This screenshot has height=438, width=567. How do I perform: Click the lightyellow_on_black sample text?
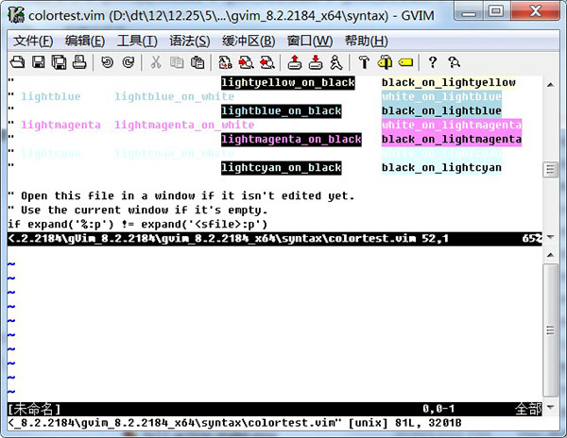[288, 83]
